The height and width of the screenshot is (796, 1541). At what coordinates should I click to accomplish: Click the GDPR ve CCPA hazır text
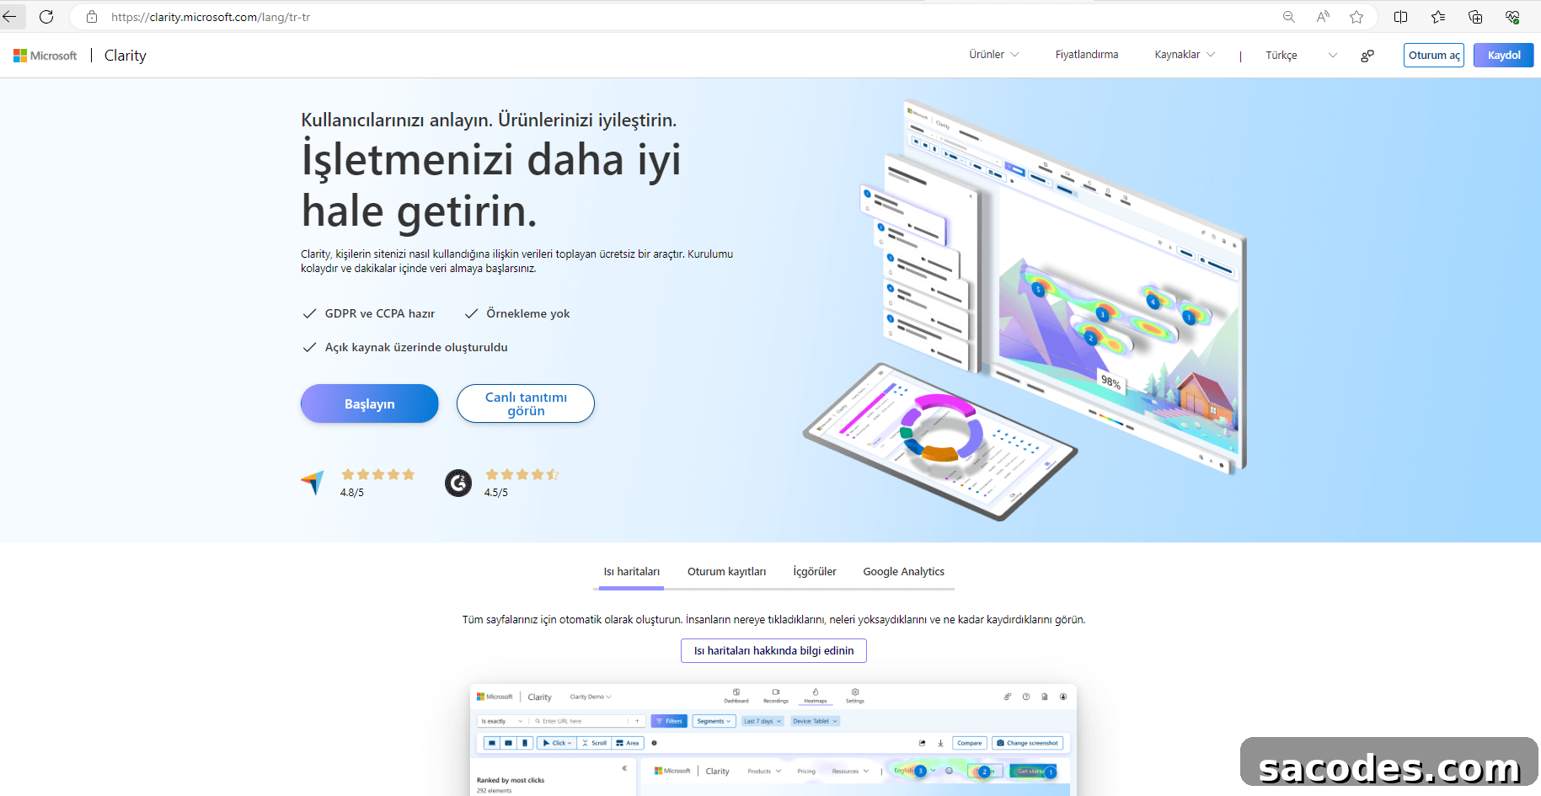pos(380,313)
